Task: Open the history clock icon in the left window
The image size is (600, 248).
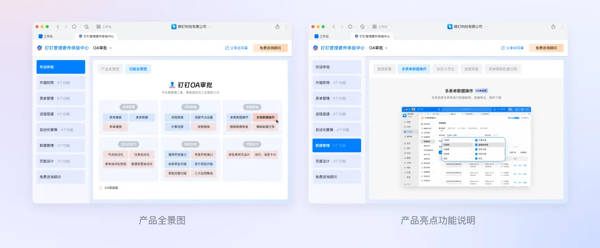Action: (x=87, y=27)
